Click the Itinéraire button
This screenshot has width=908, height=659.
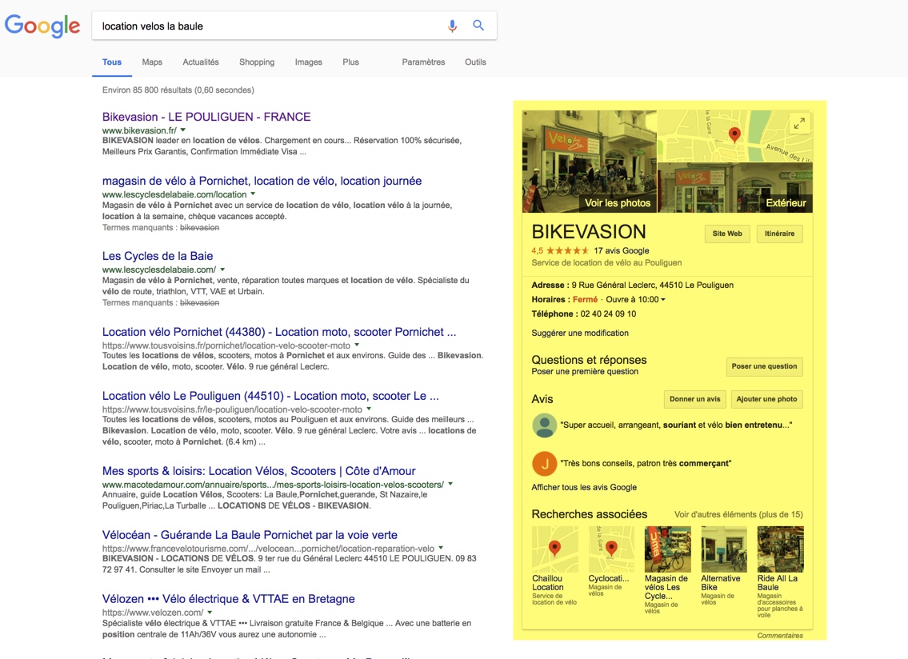coord(779,234)
